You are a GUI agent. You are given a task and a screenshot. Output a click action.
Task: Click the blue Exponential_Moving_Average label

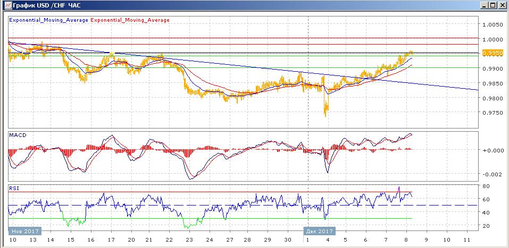click(x=49, y=20)
